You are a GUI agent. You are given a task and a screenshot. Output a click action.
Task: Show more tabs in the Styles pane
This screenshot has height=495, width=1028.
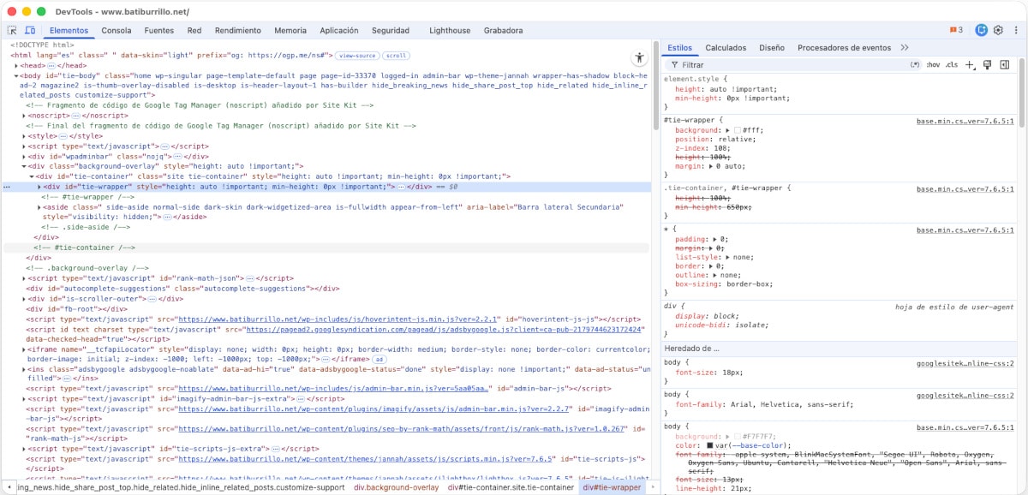(x=905, y=48)
